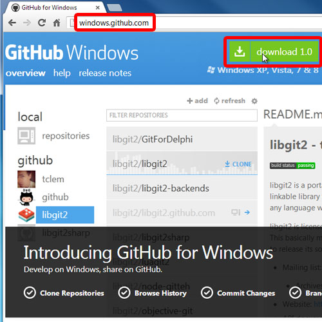
Task: Close the GitHub for Windows tab
Action: click(98, 8)
